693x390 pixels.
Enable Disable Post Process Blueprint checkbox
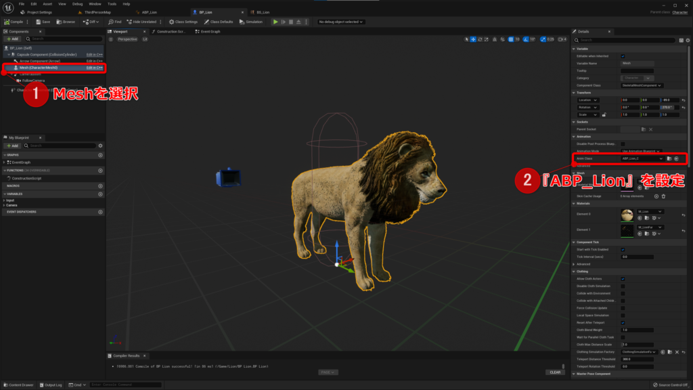pyautogui.click(x=623, y=144)
